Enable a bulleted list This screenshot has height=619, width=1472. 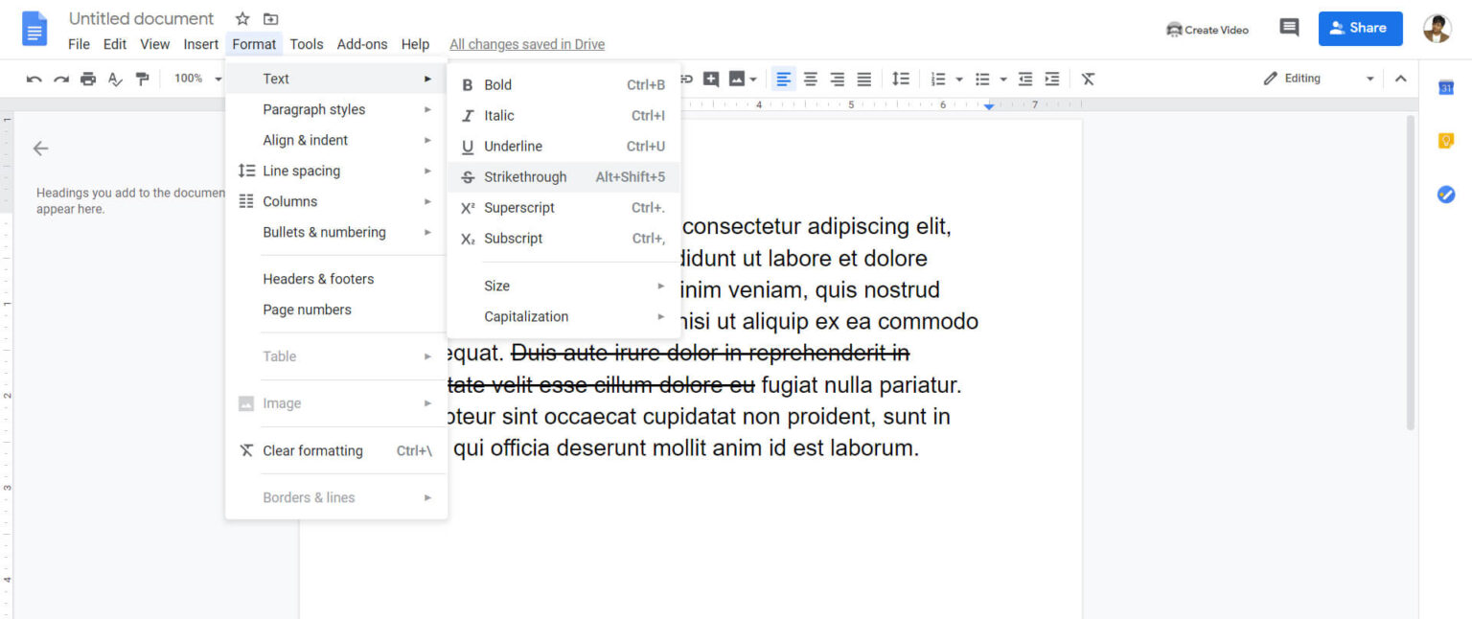click(983, 79)
